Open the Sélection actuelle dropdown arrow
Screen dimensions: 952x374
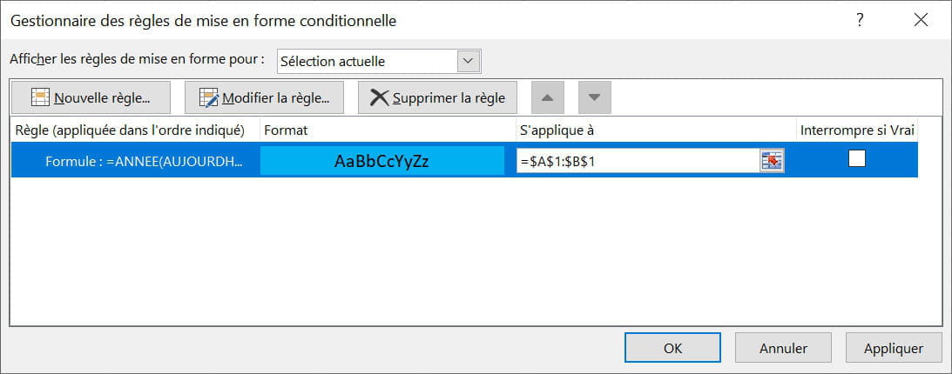pos(468,61)
